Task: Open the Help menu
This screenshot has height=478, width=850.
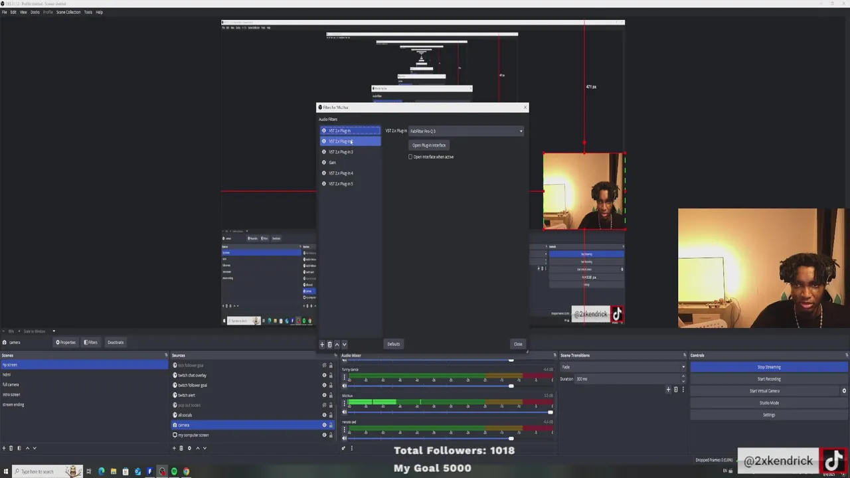Action: coord(99,12)
